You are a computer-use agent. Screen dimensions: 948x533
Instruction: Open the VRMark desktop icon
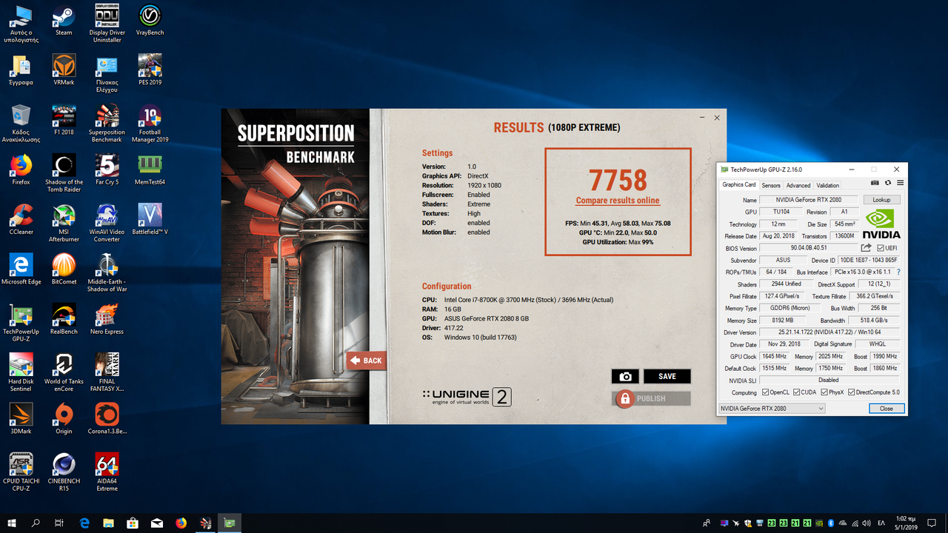click(64, 70)
